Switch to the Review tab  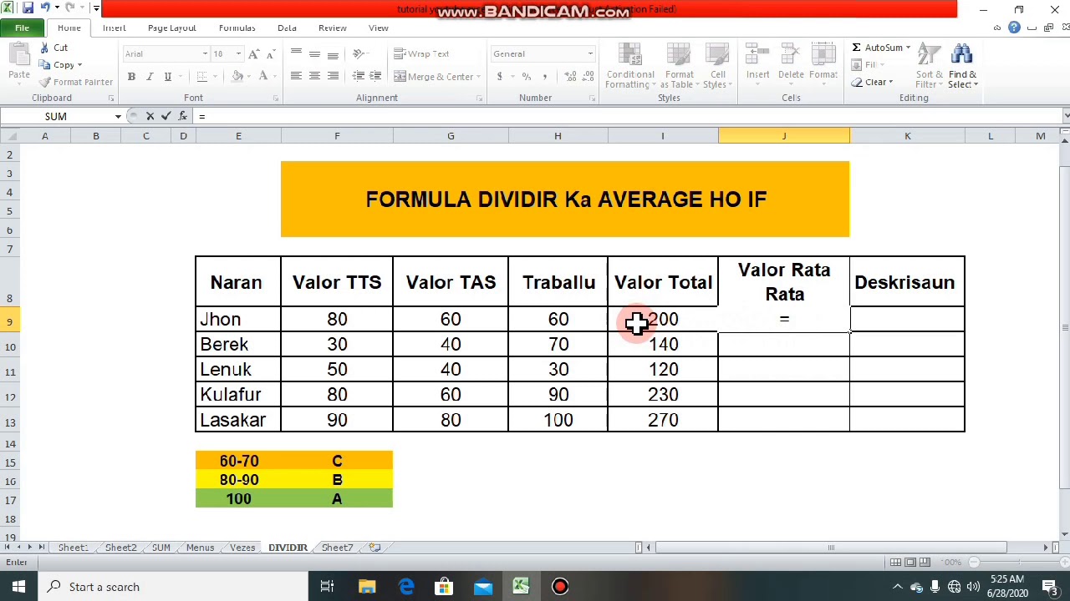tap(332, 28)
